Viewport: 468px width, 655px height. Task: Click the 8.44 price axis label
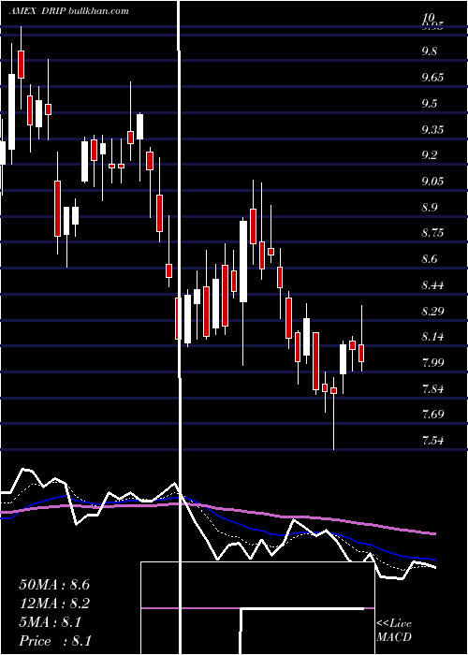pos(432,285)
